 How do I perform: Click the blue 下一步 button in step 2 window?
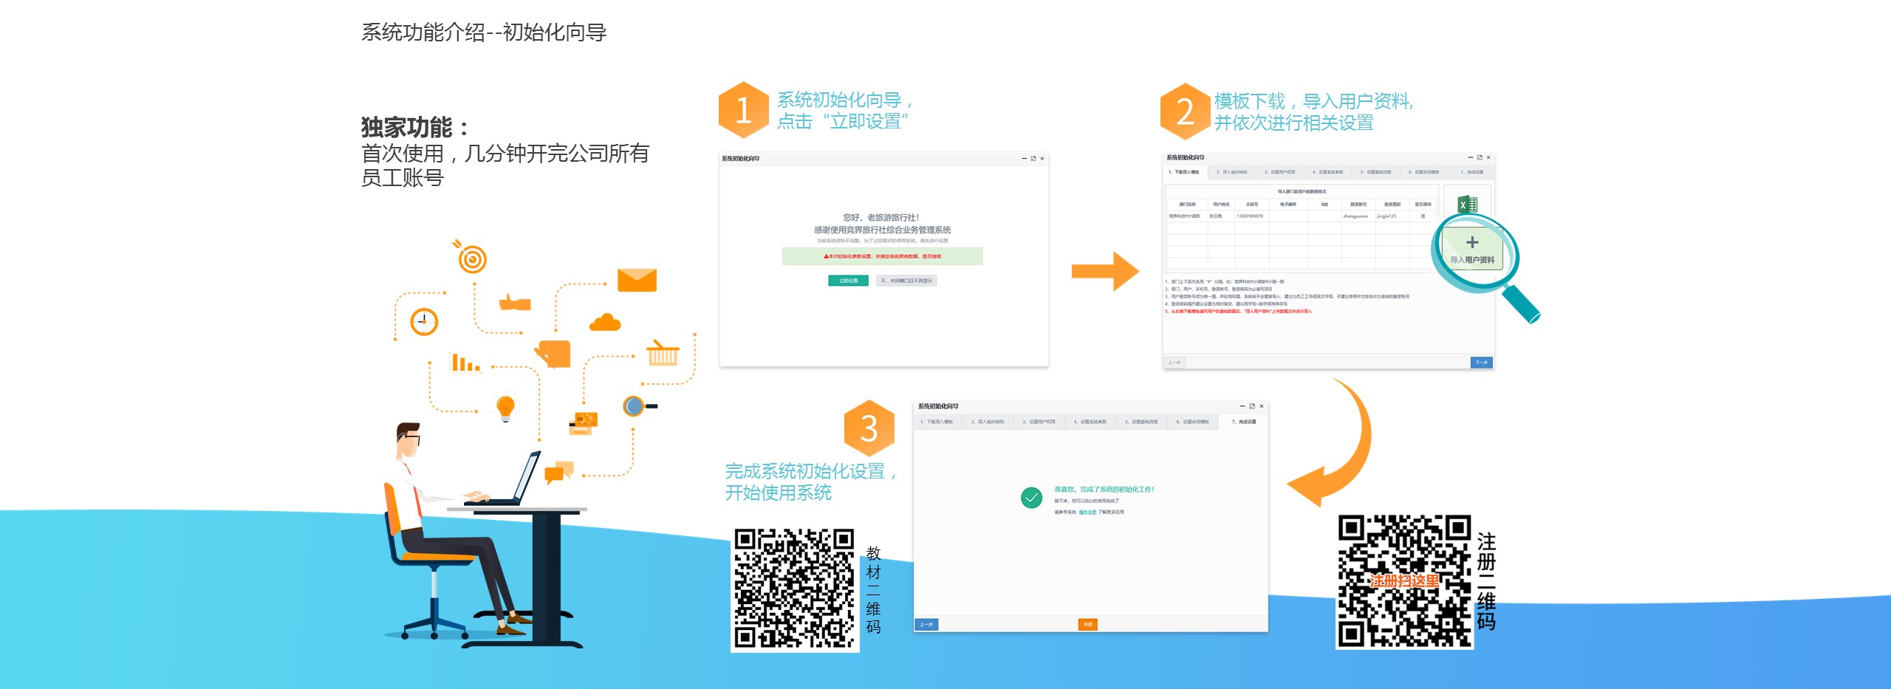click(x=1481, y=363)
